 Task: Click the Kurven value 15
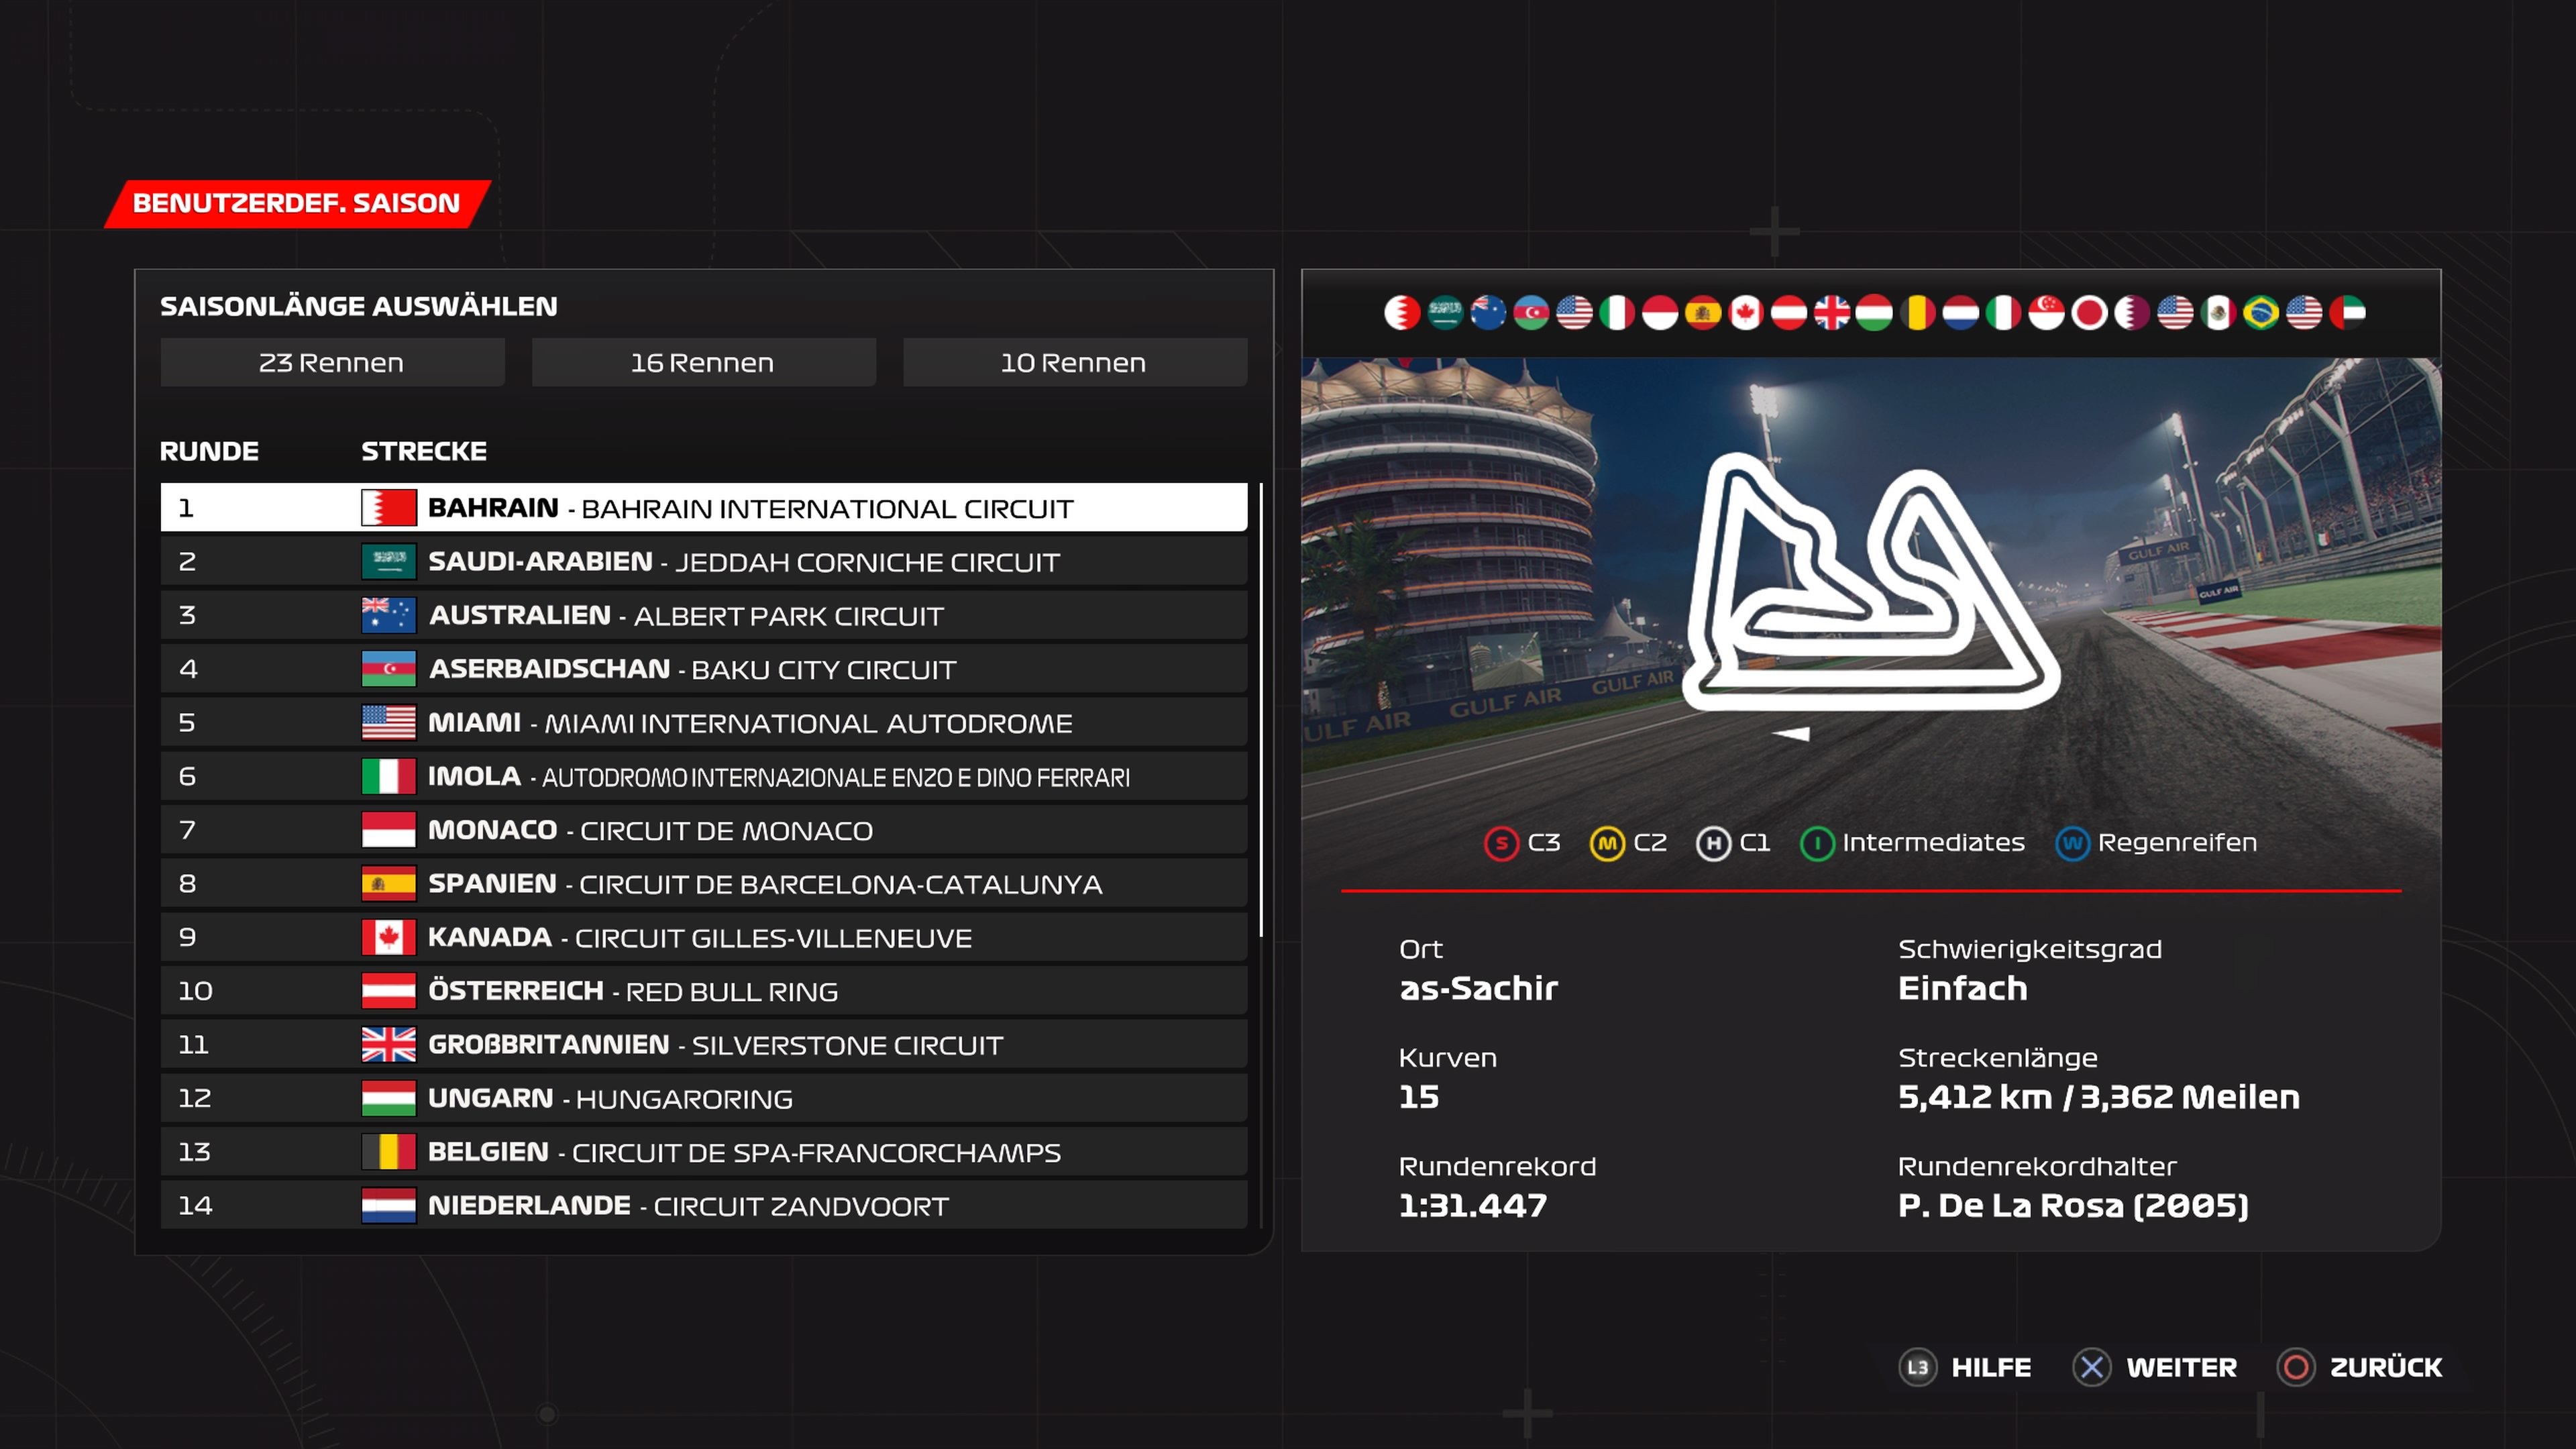[1419, 1097]
